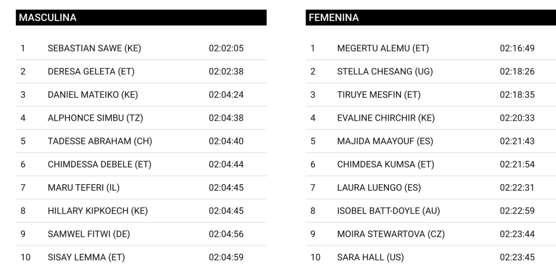The height and width of the screenshot is (264, 556).
Task: Open Deresa Geleta (ET) entry
Action: point(91,72)
